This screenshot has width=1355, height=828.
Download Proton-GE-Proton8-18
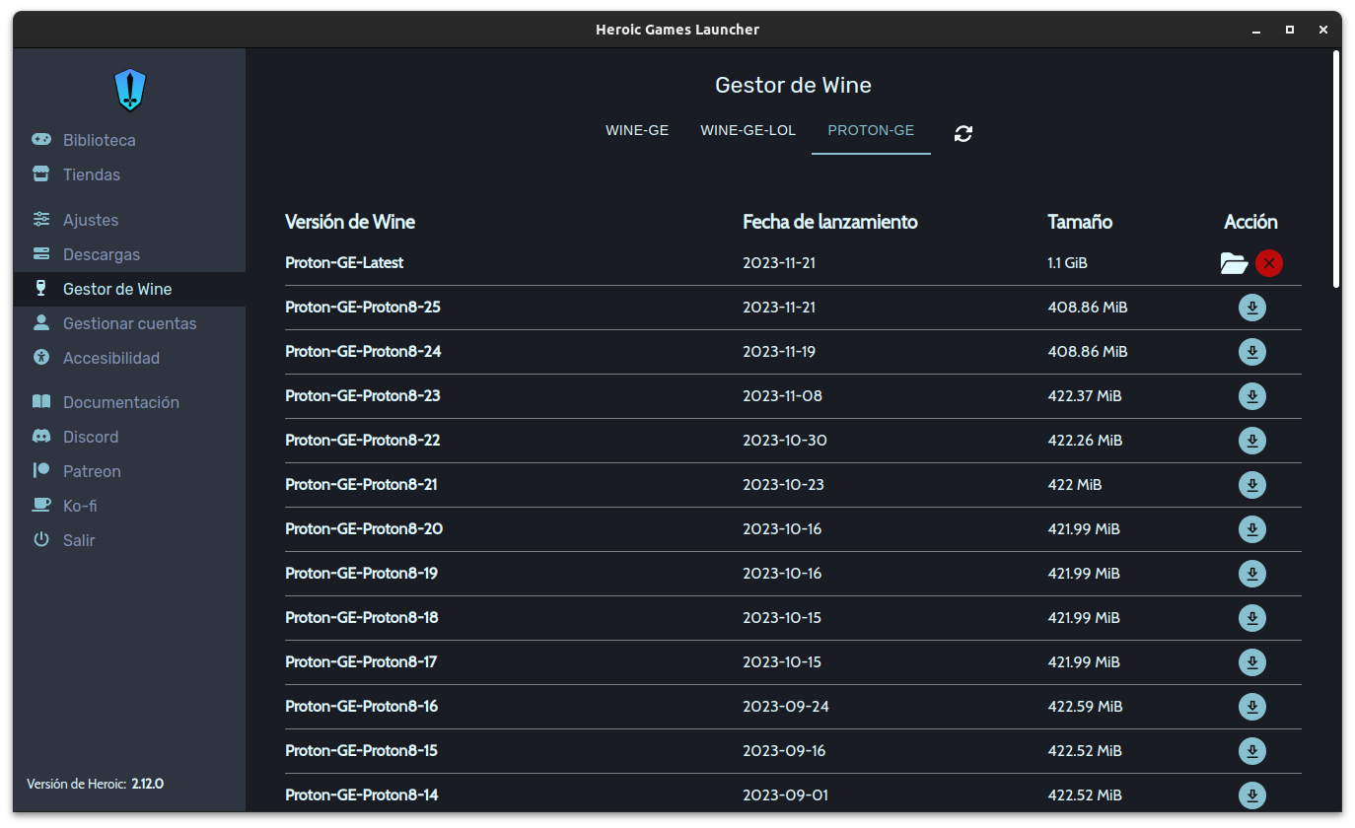click(x=1251, y=618)
